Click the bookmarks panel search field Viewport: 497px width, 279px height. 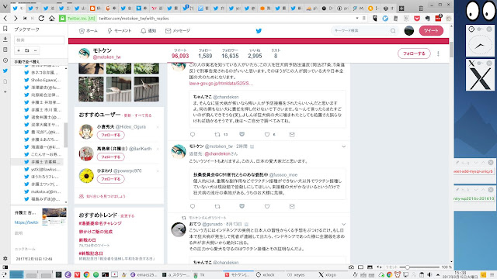(x=40, y=40)
